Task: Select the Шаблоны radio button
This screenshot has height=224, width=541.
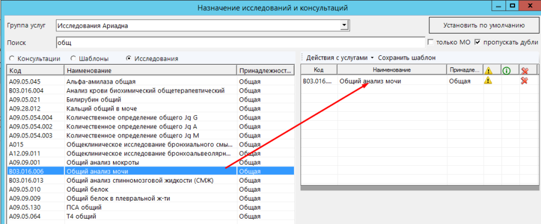Action: 73,59
